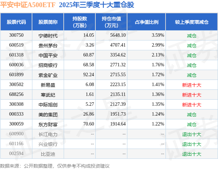
Task: Click stock code 300750
Action: pos(16,35)
